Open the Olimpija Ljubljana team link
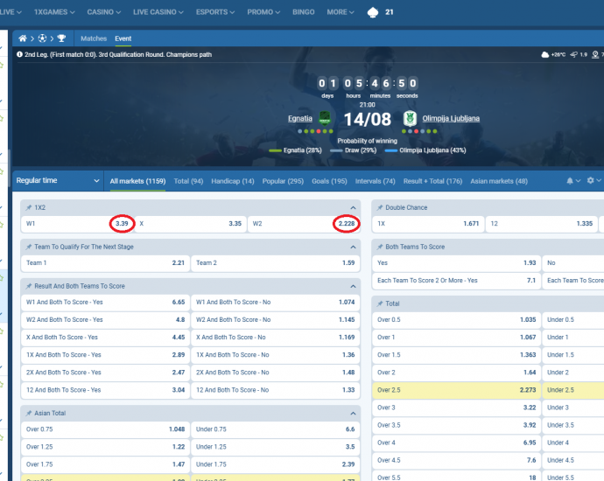The image size is (604, 481). (x=451, y=119)
